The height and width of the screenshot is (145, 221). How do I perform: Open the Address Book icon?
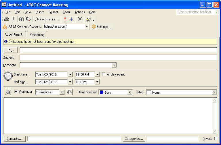pyautogui.click(x=21, y=19)
